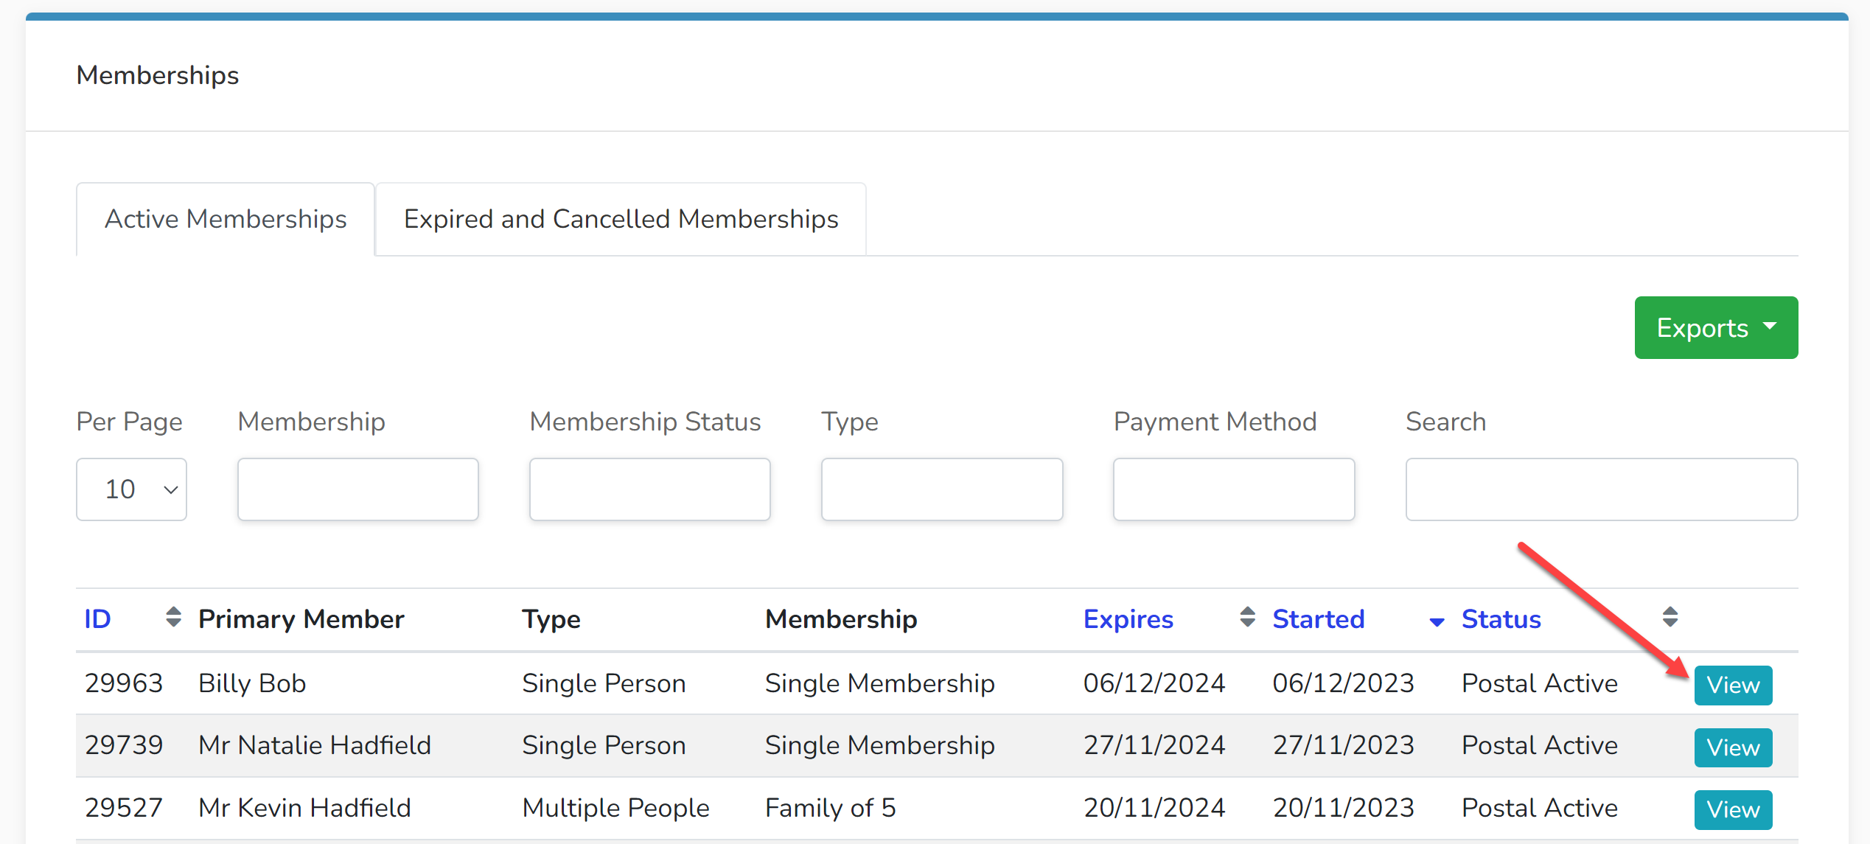Switch to Expired and Cancelled Memberships tab

(621, 220)
